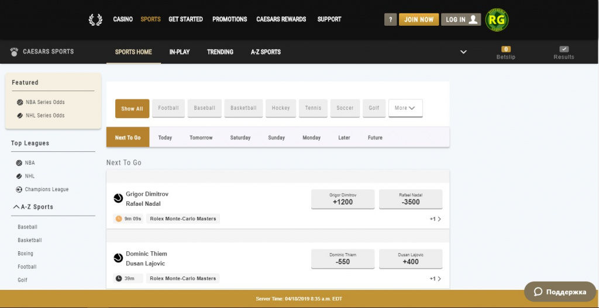Viewport: 599px width, 308px height.
Task: Expand +1 more markets for Thiem vs Lajovic
Action: (435, 279)
